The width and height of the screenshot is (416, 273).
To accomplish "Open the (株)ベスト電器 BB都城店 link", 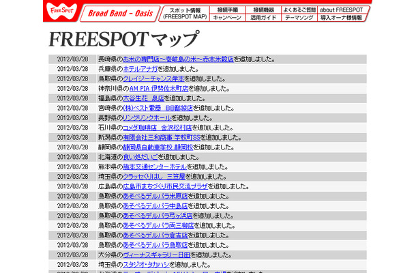I will coord(158,108).
